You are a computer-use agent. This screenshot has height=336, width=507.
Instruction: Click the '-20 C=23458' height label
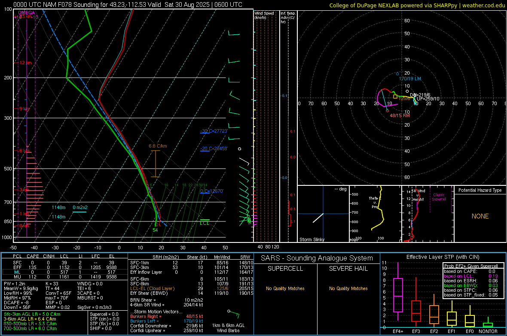[214, 148]
